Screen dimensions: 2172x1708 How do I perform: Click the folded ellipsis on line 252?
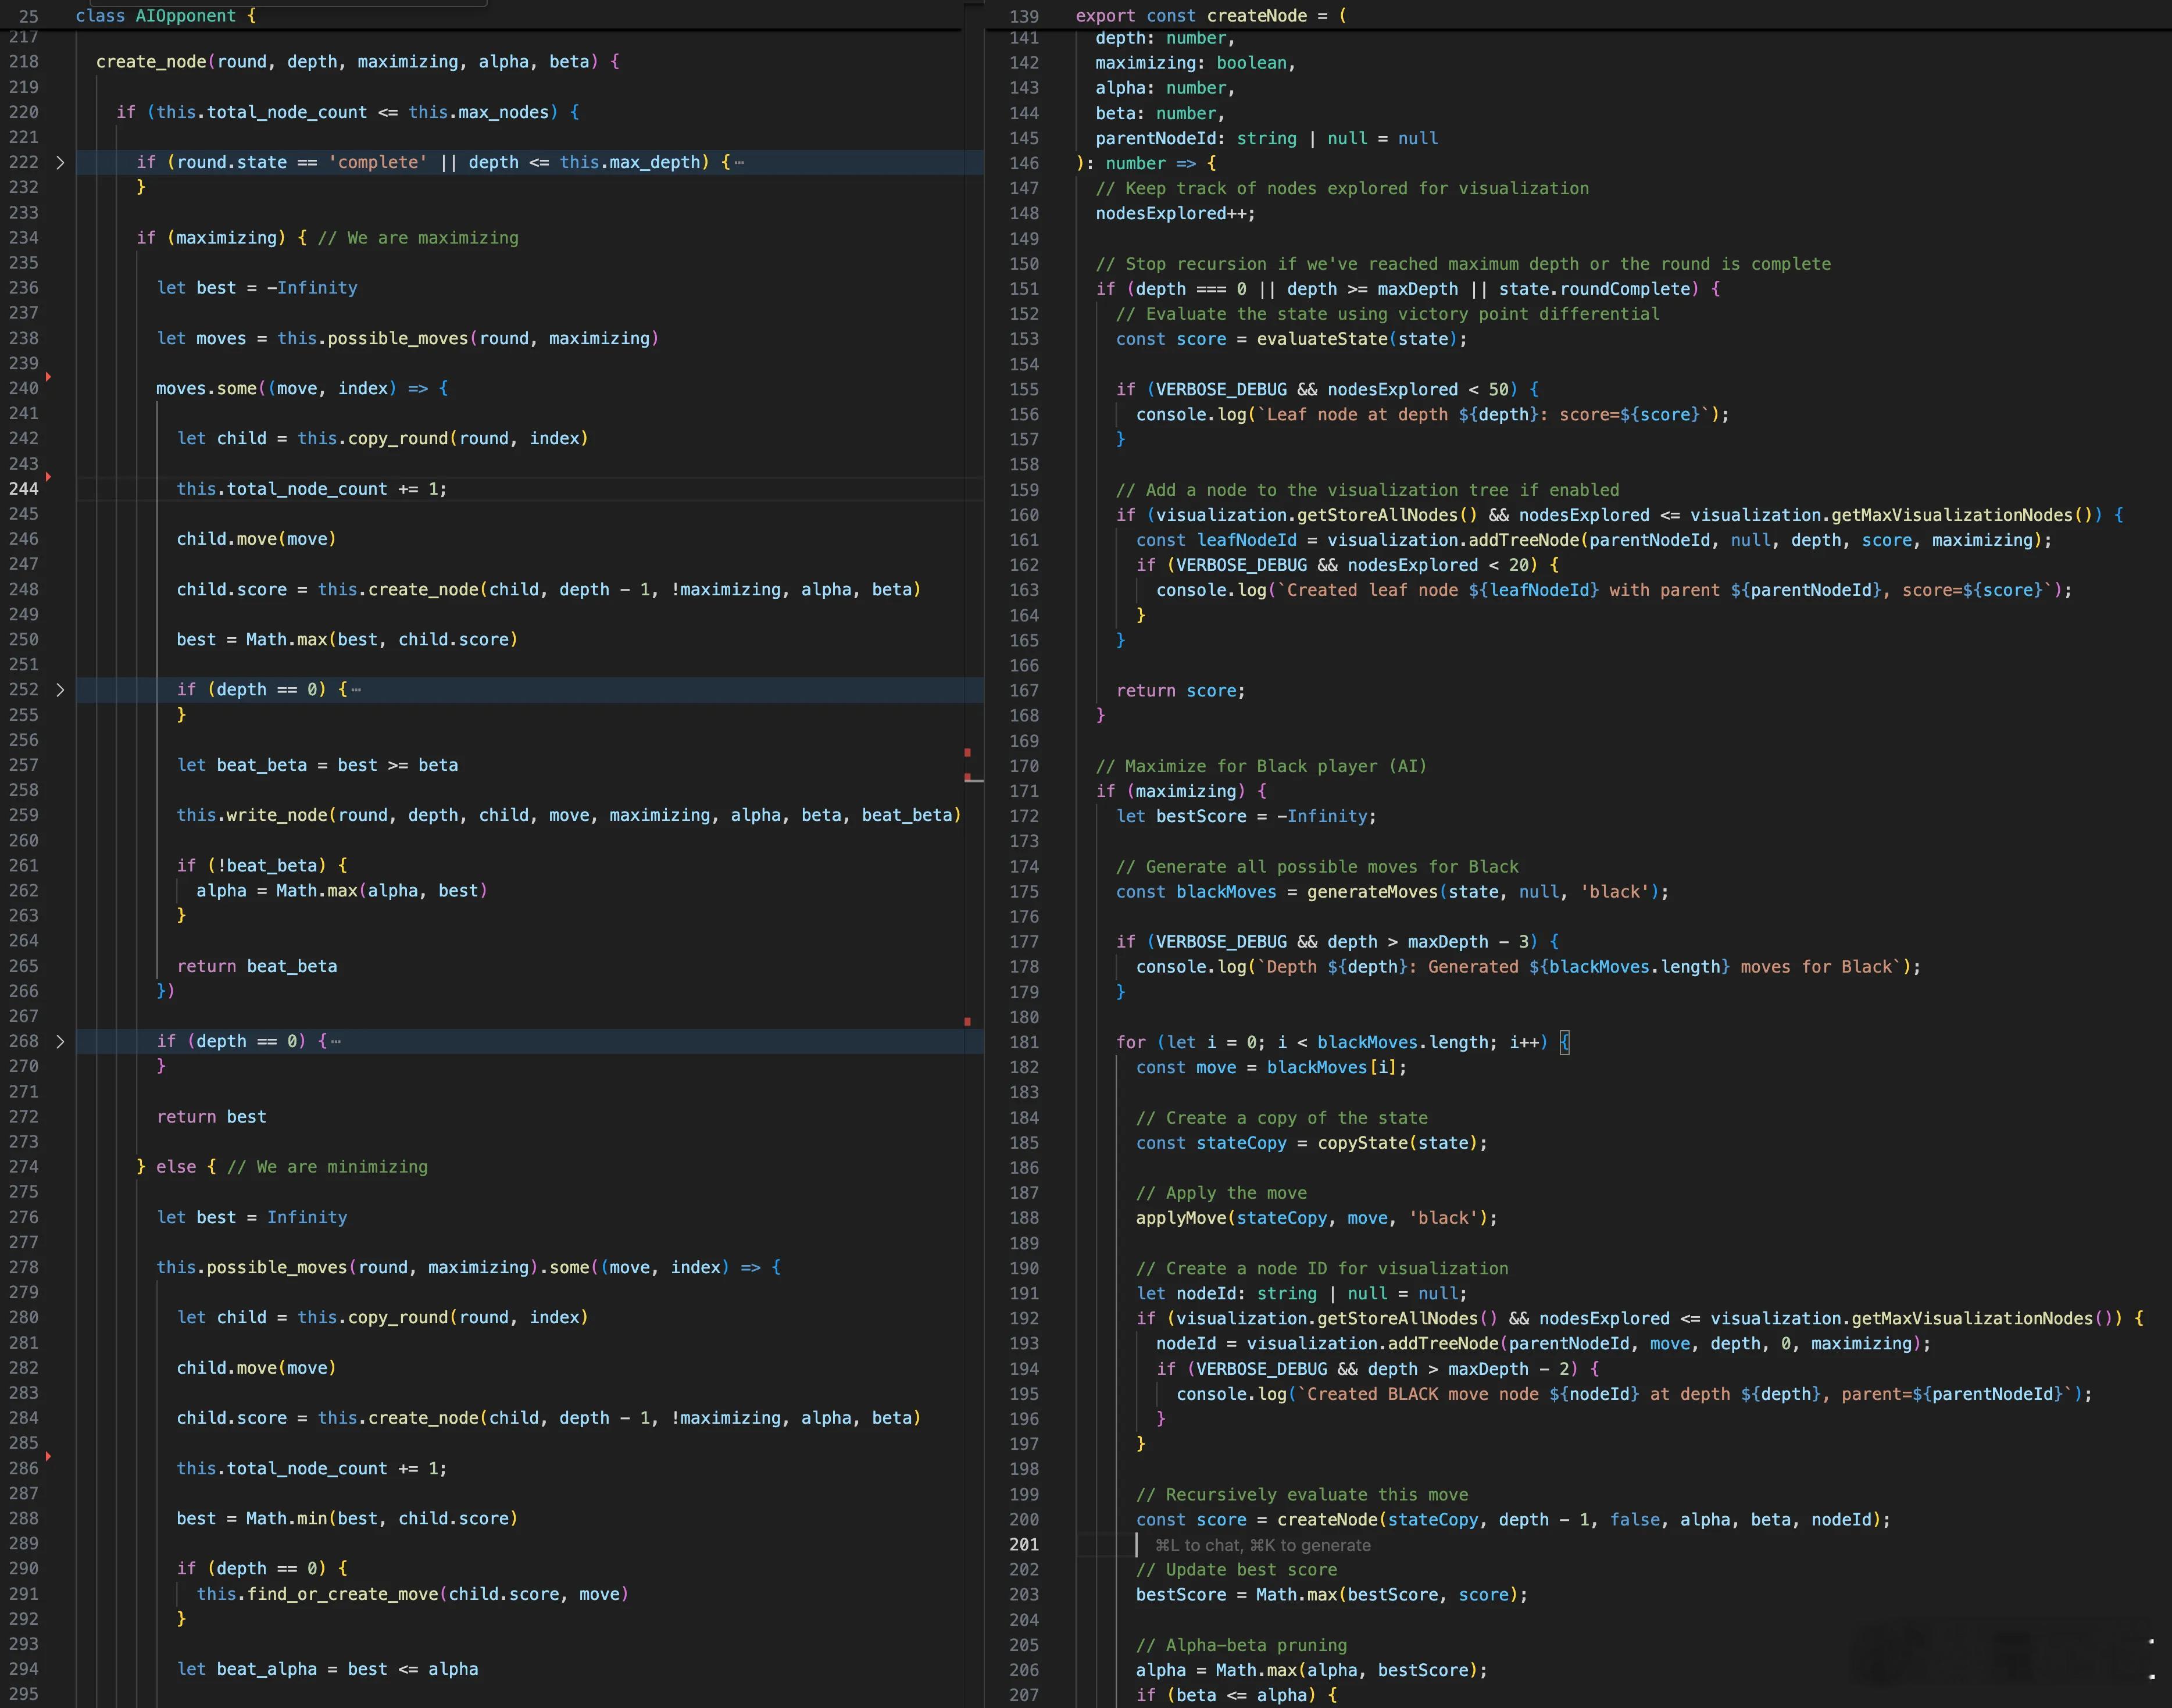(357, 690)
